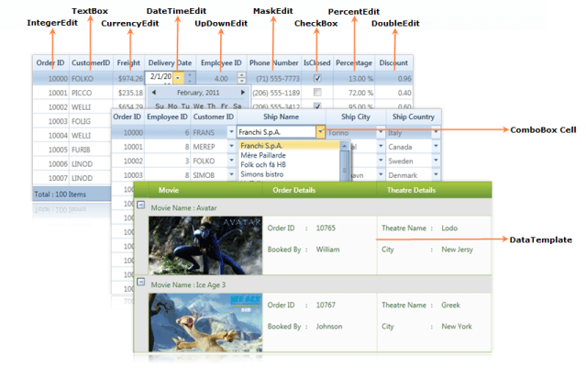
Task: Select the 13.00 % percentage cell
Action: (354, 79)
